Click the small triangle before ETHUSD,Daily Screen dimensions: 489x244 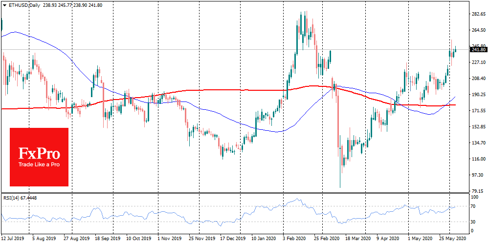(4, 5)
